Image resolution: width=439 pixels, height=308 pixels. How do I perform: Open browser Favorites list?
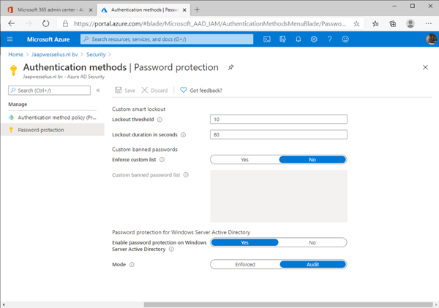coord(375,24)
